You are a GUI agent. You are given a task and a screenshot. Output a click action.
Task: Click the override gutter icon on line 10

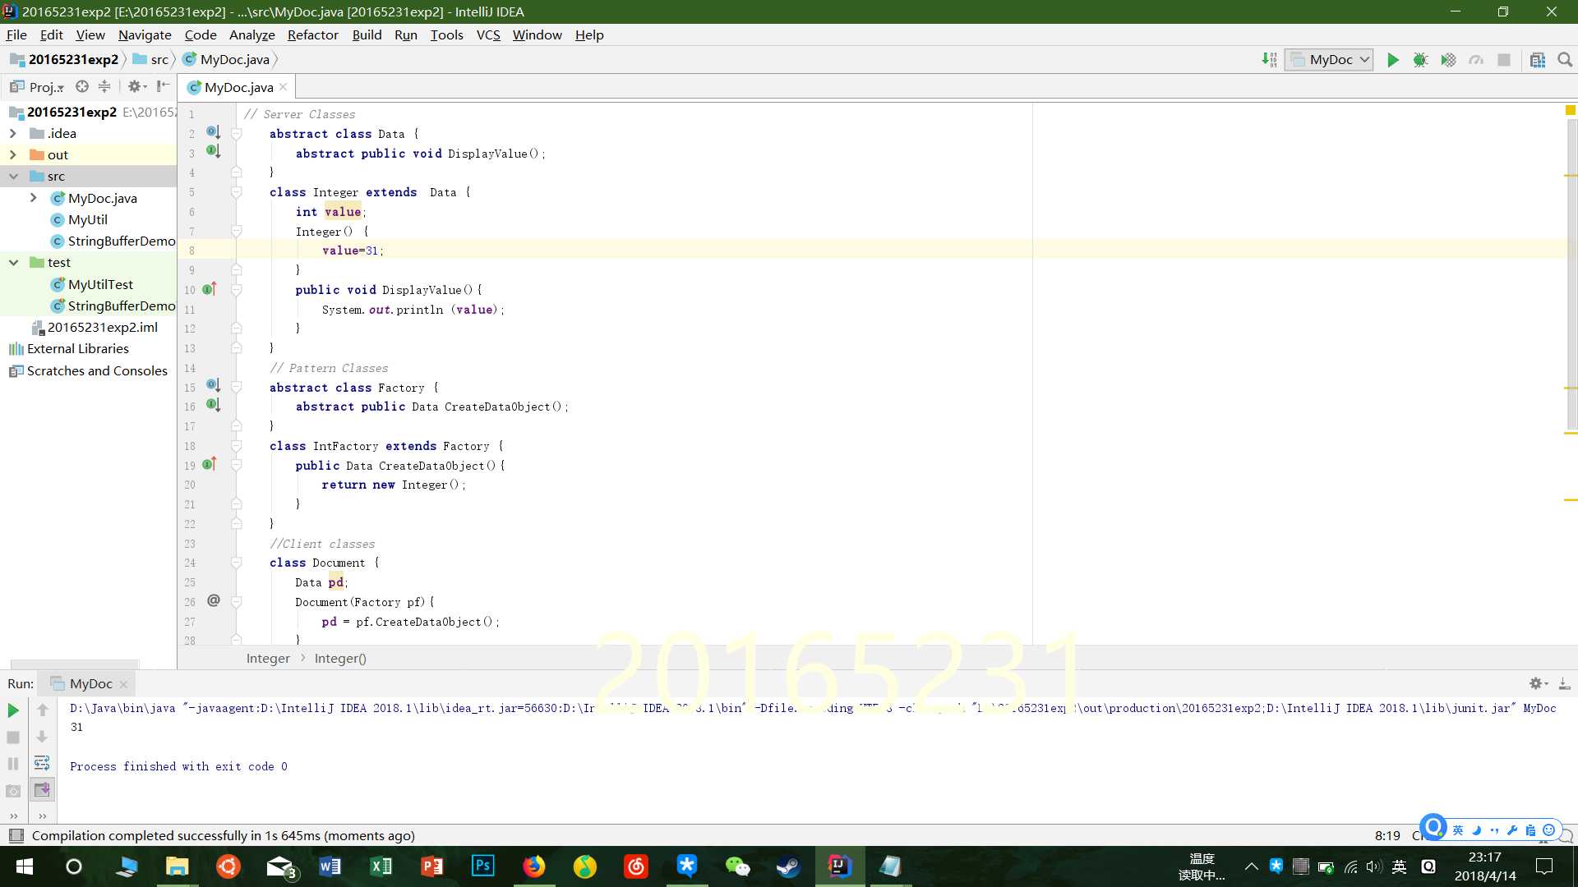(x=209, y=289)
